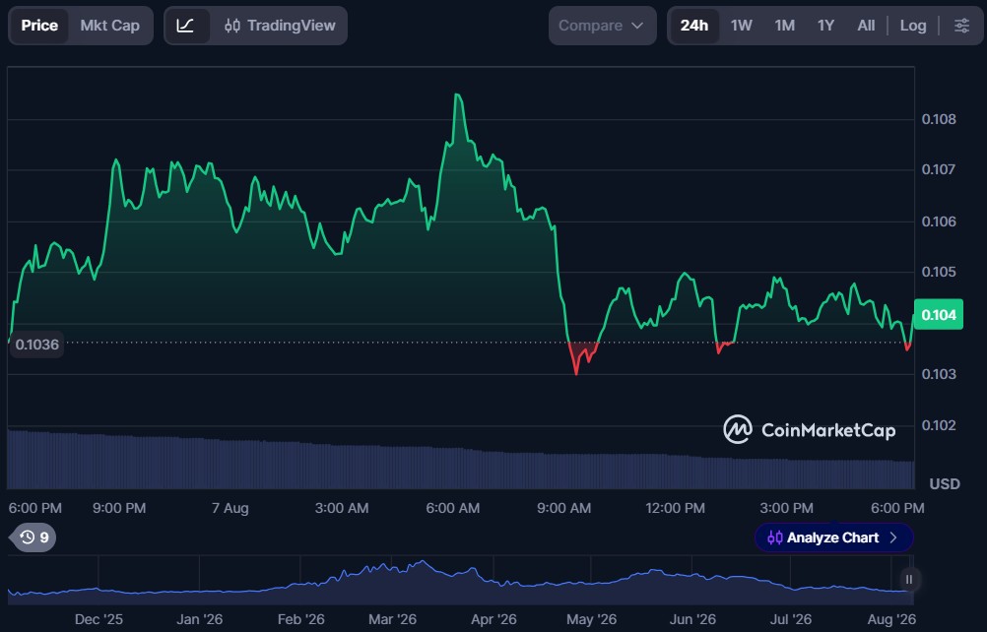The width and height of the screenshot is (987, 632).
Task: Click the 7 Aug time axis label
Action: pos(230,508)
